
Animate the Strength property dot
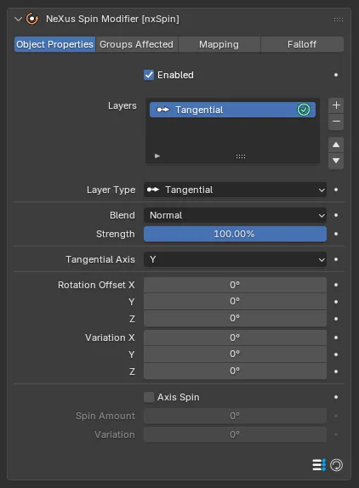tap(336, 234)
